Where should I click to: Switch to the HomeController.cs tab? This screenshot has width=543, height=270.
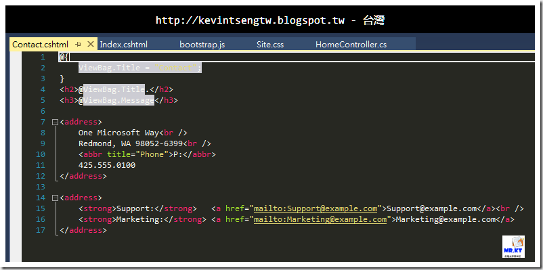point(351,44)
